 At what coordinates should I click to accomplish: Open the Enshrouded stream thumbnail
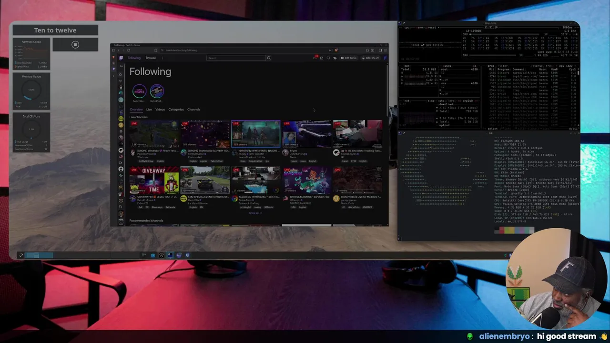coord(205,134)
